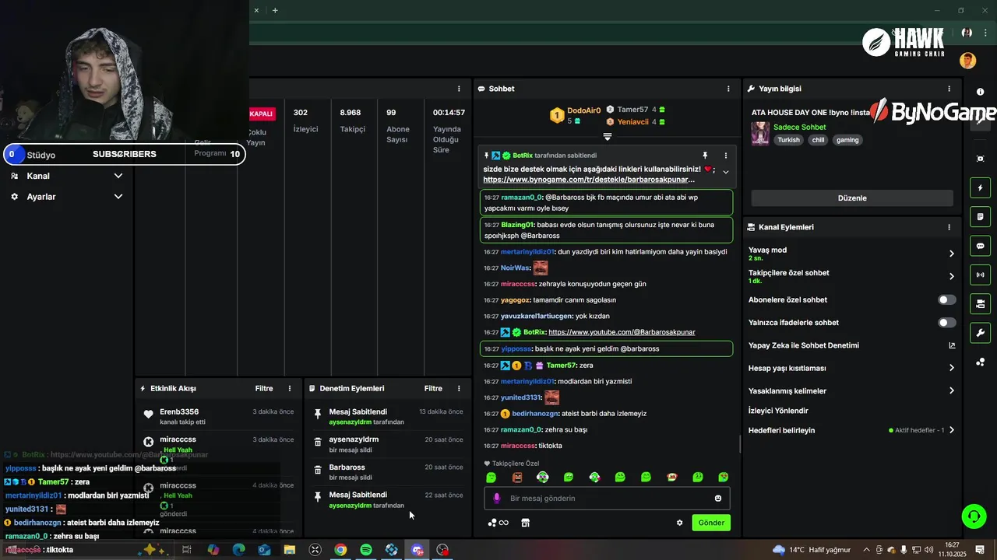997x560 pixels.
Task: Click the Gönder send button
Action: click(711, 523)
